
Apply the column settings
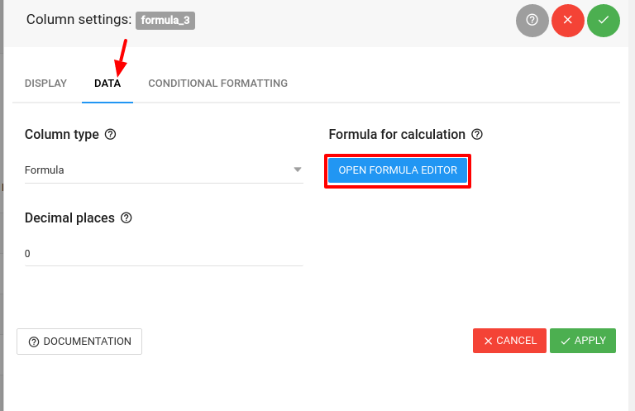coord(583,341)
